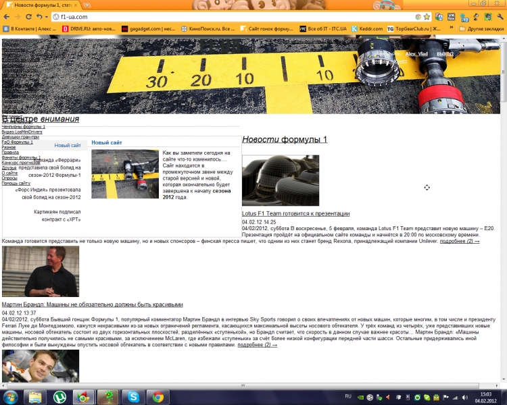Open the gagadget.com bookmark

(149, 29)
